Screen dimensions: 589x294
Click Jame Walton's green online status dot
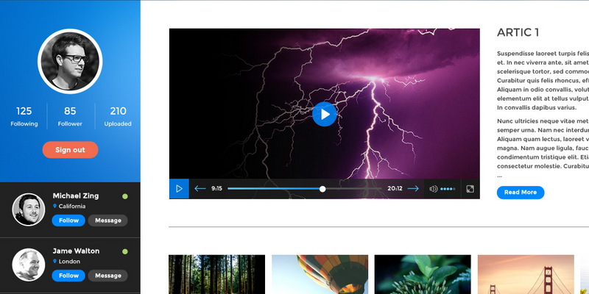(125, 251)
